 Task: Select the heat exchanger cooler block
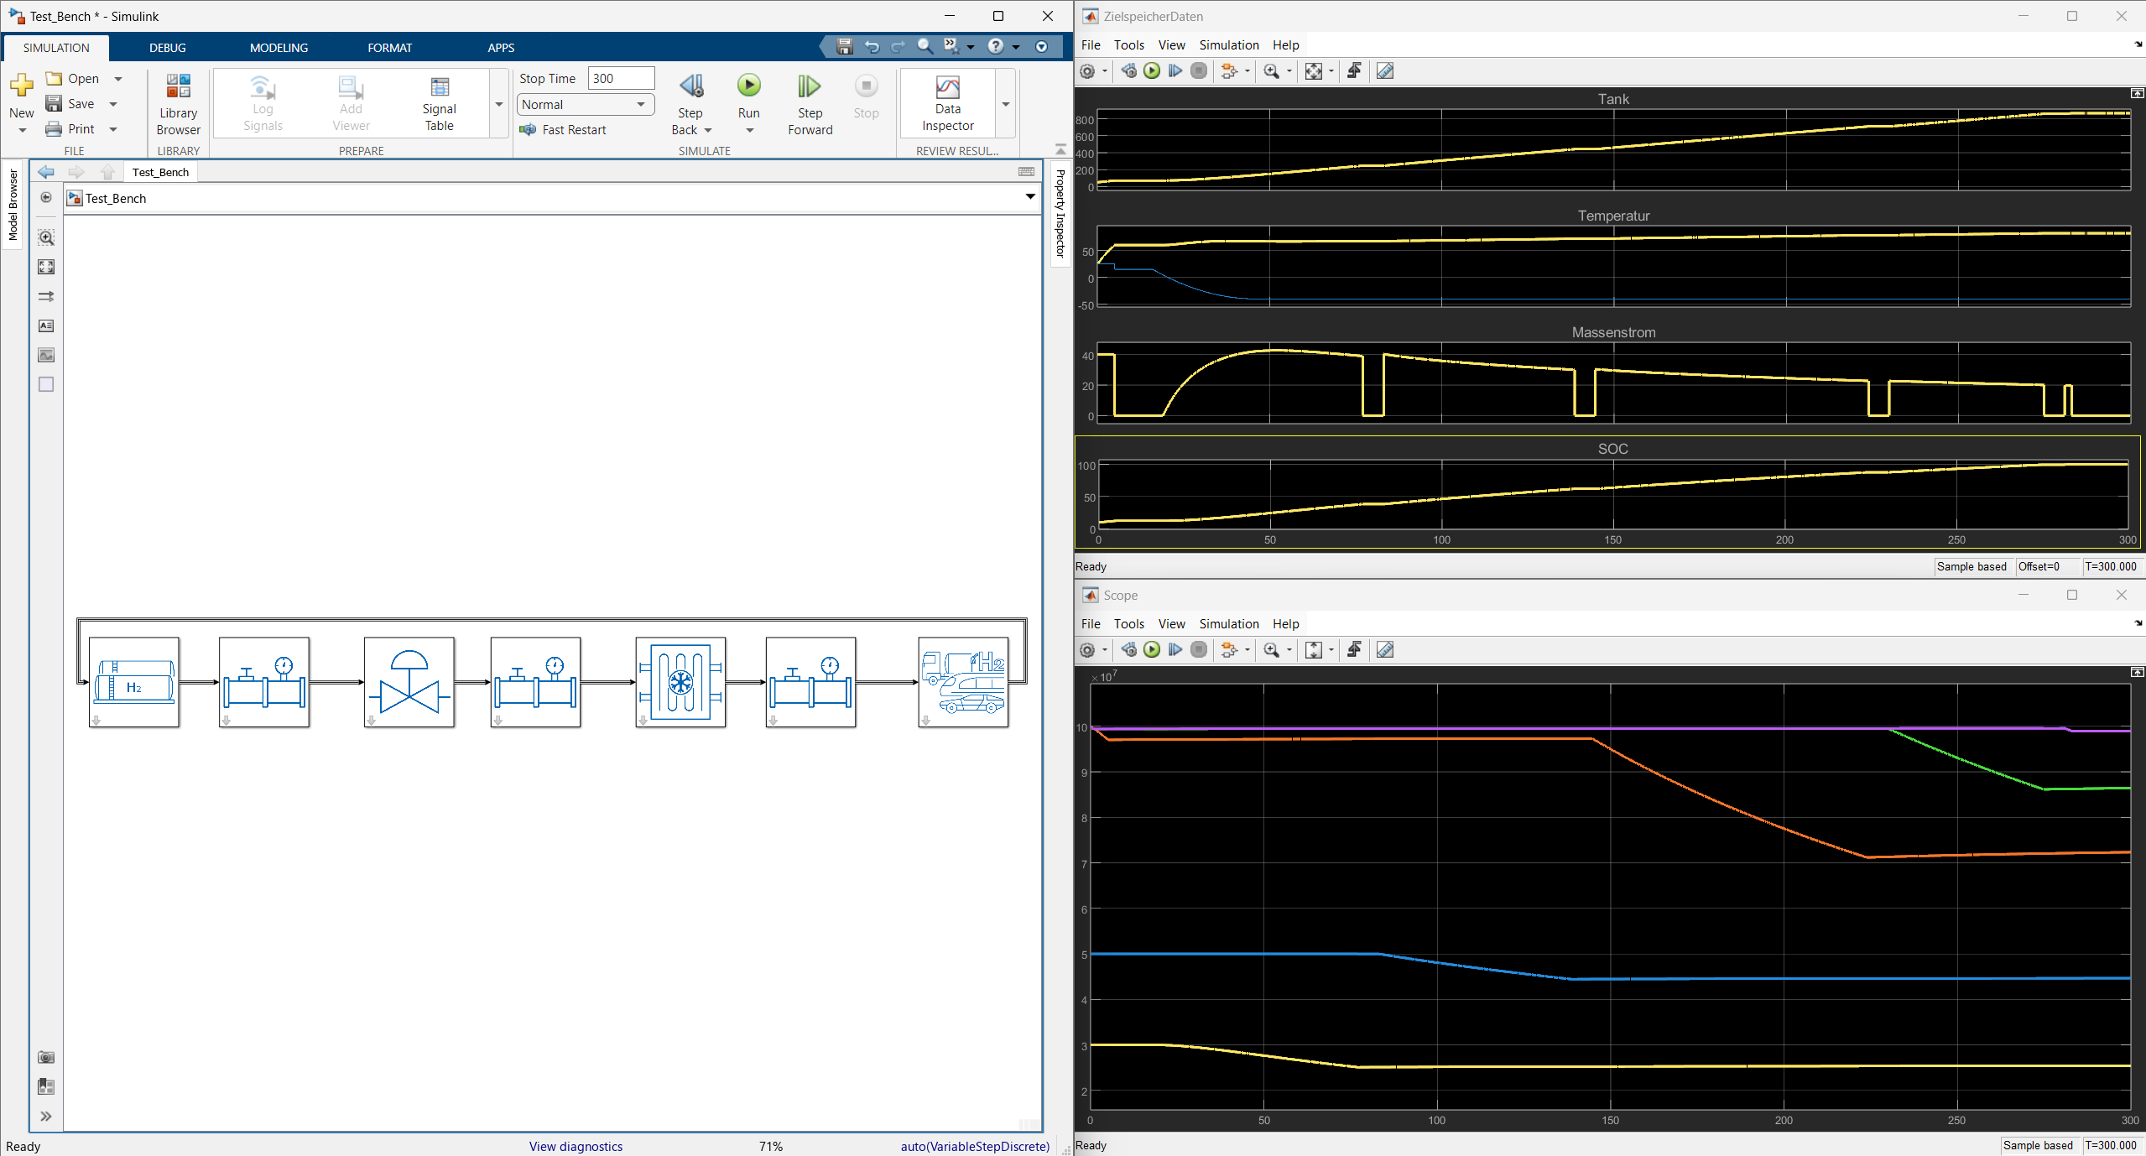[680, 681]
